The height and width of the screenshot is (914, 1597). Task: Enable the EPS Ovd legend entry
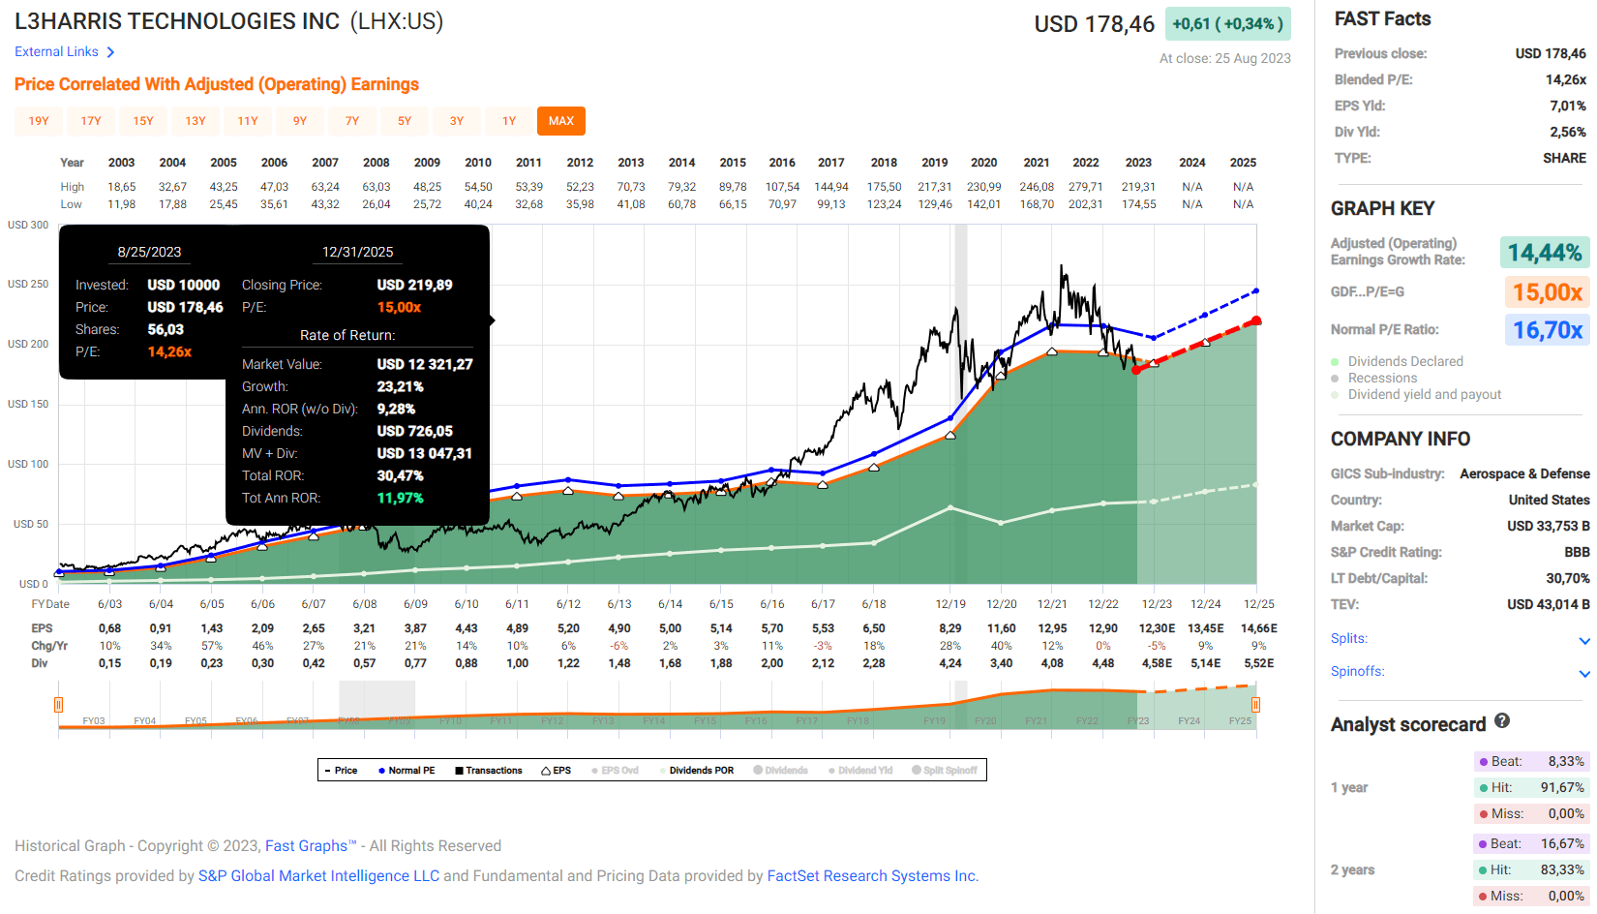(x=616, y=771)
